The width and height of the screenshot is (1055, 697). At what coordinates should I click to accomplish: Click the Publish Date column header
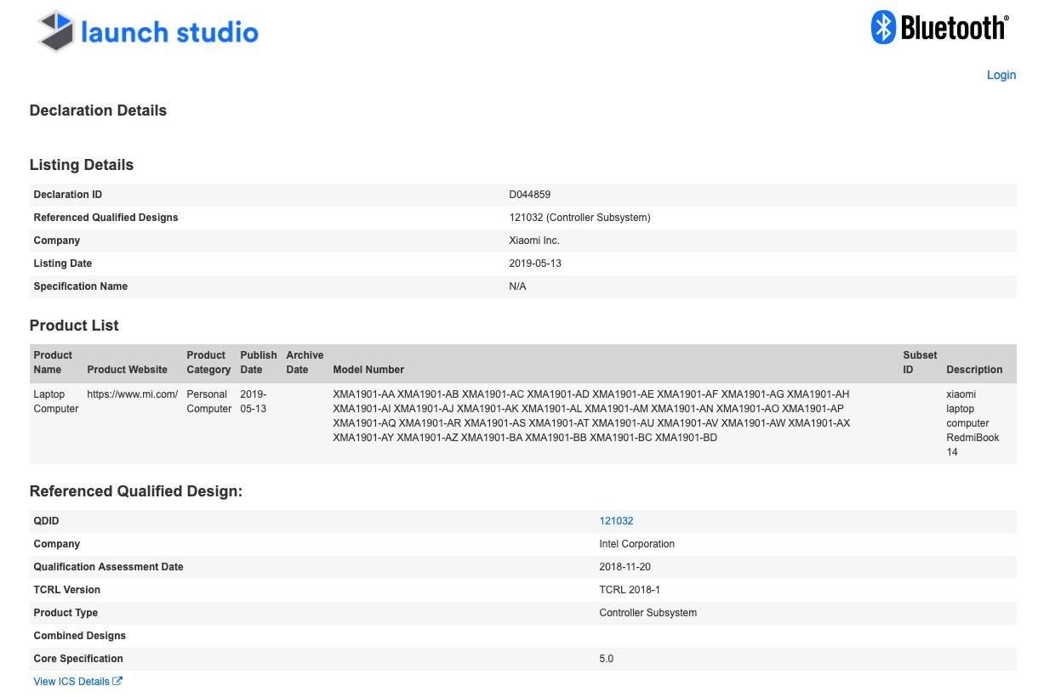pyautogui.click(x=259, y=362)
